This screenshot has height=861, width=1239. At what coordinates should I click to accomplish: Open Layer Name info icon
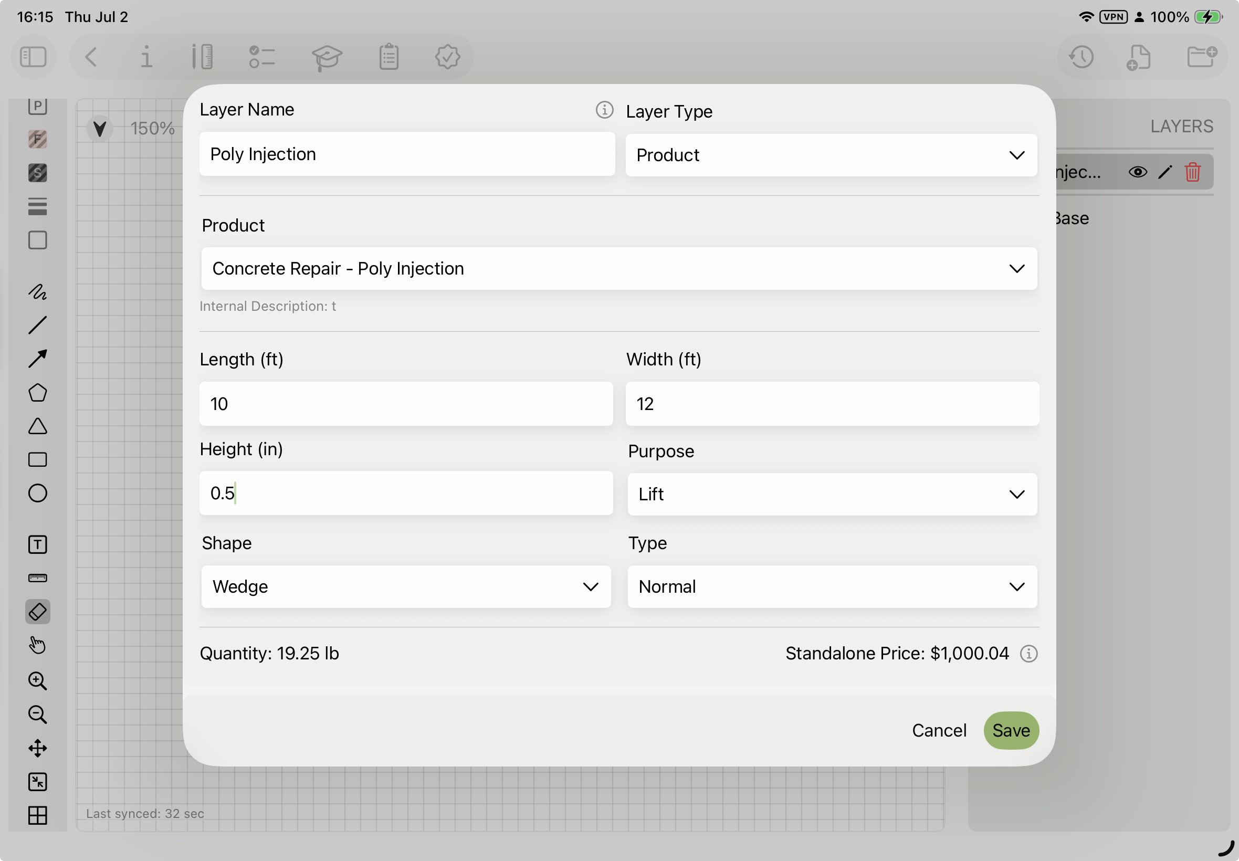[x=604, y=110]
